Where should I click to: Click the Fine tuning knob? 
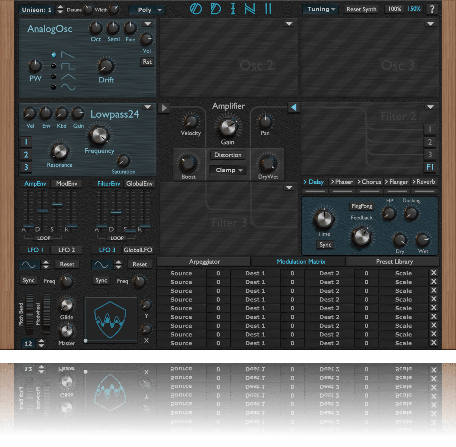(x=130, y=28)
